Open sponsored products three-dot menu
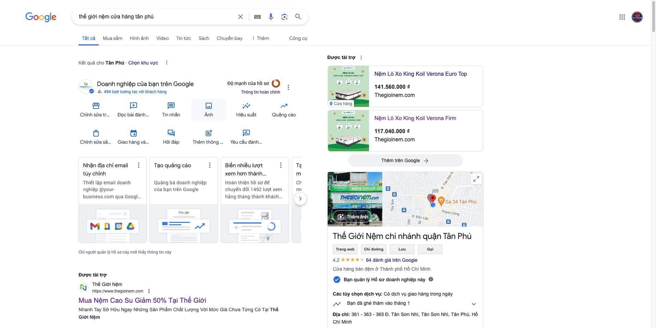656x328 pixels. [x=361, y=58]
